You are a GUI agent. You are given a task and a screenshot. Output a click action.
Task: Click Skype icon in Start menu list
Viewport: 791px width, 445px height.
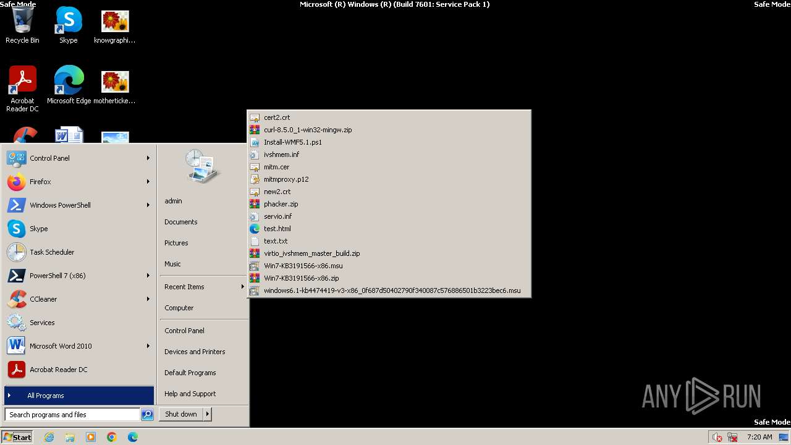coord(17,229)
